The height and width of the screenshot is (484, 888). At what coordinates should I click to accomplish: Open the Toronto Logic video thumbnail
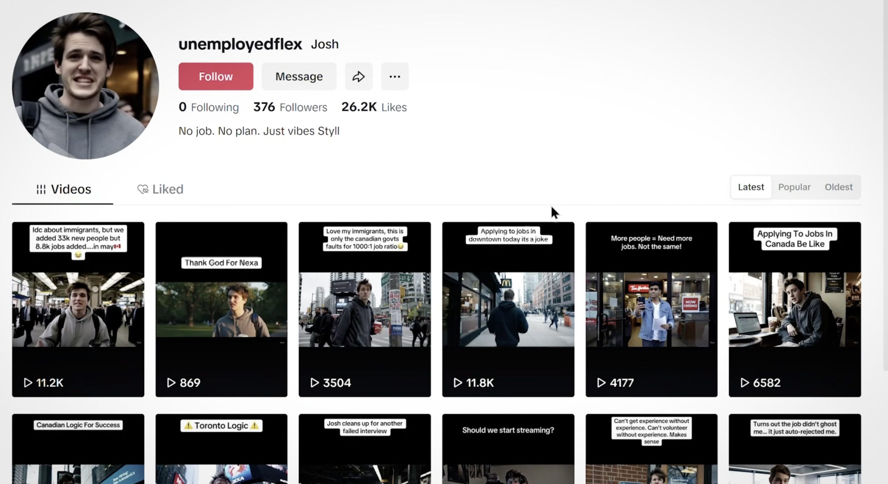[221, 451]
